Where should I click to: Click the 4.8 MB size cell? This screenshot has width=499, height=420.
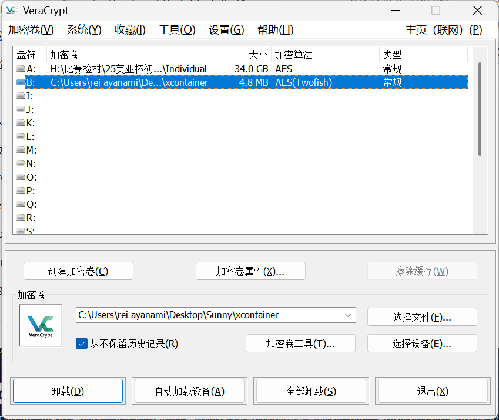tap(254, 82)
